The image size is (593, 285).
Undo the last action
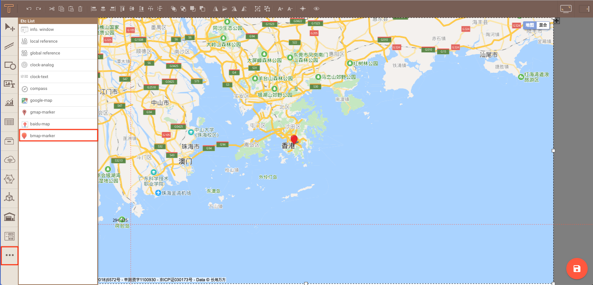29,8
